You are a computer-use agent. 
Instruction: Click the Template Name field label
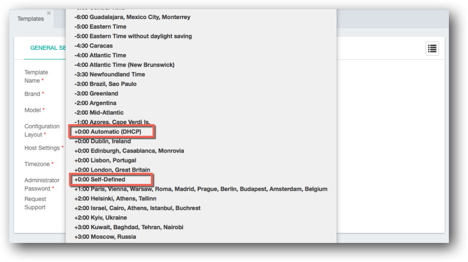click(36, 76)
